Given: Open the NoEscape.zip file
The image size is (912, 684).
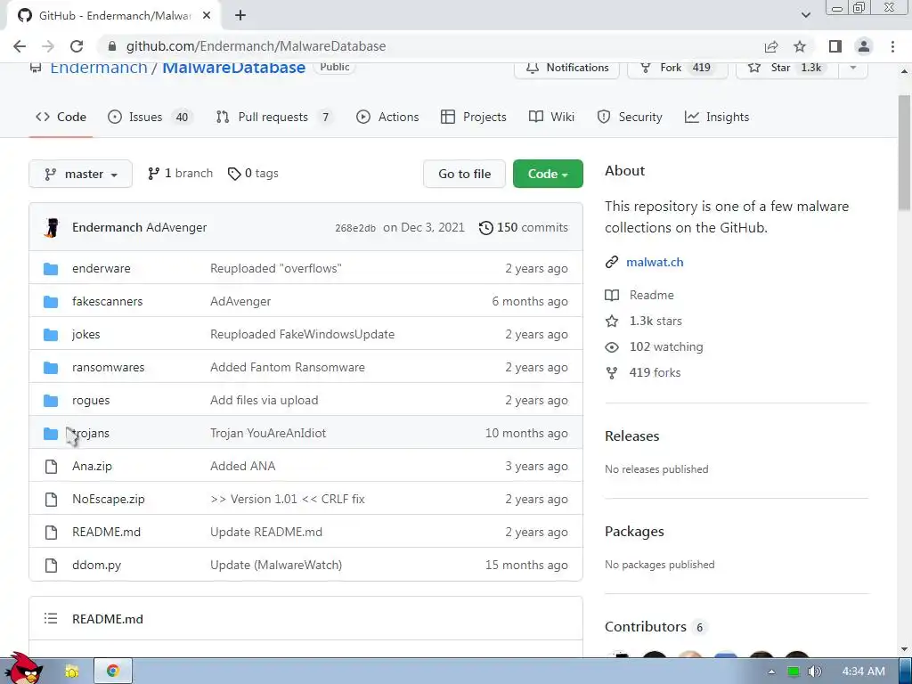Looking at the screenshot, I should pyautogui.click(x=108, y=499).
